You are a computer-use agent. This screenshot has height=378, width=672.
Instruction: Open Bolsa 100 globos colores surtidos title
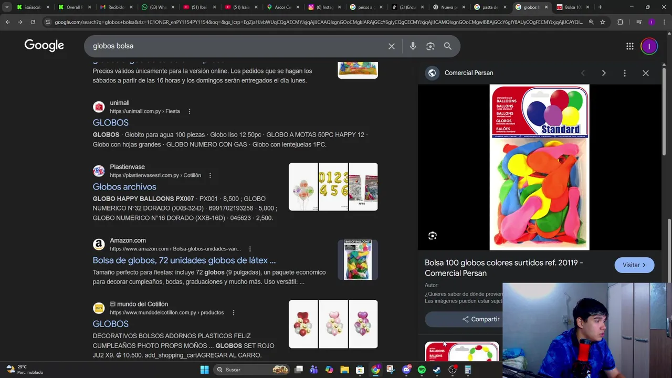(503, 268)
